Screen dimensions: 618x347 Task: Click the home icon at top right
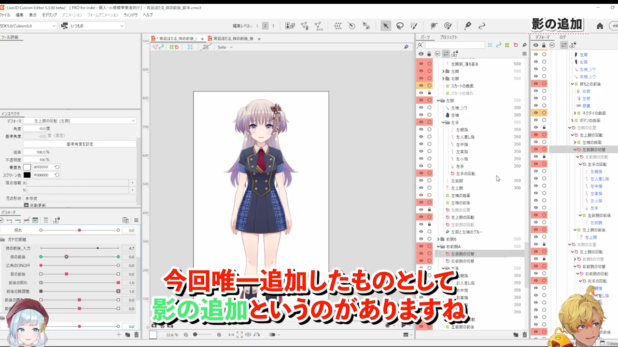(x=600, y=26)
